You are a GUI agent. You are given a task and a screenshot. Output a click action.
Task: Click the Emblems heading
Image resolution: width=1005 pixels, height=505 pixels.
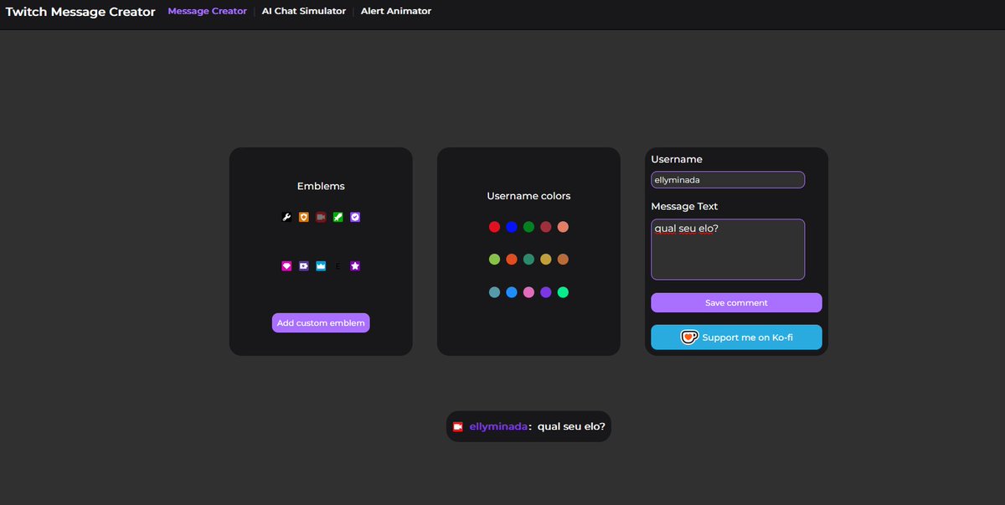321,186
